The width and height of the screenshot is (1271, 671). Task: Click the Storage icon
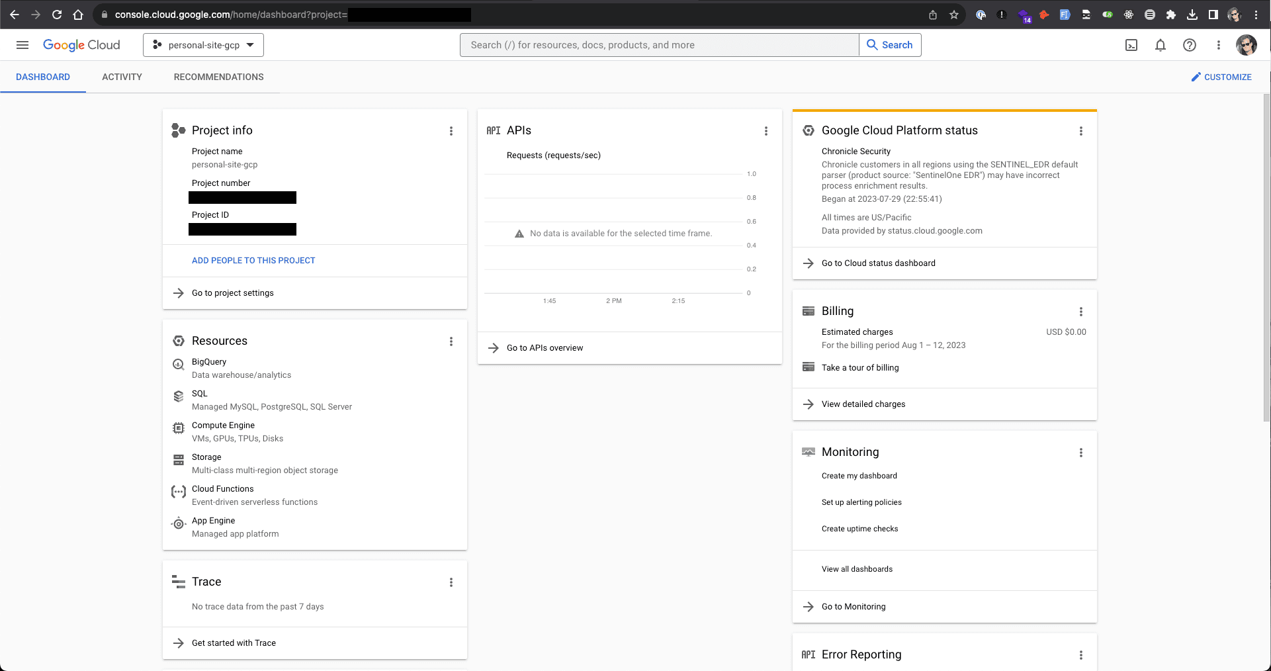179,460
